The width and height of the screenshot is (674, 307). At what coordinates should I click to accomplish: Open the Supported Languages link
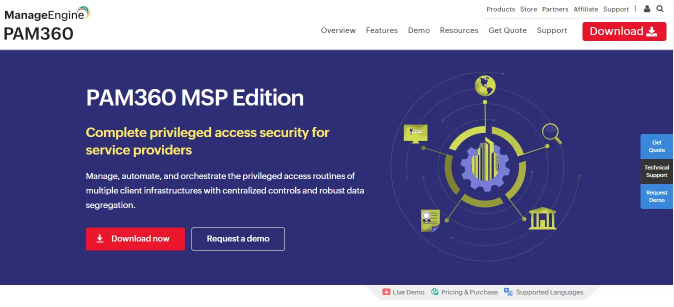[x=549, y=292]
